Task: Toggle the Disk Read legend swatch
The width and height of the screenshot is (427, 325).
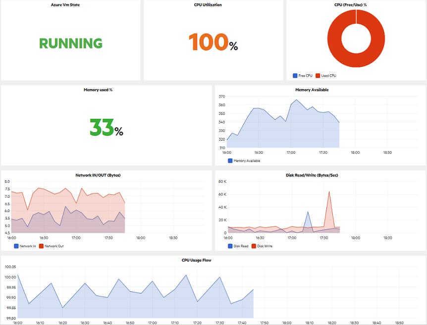Action: pyautogui.click(x=230, y=246)
